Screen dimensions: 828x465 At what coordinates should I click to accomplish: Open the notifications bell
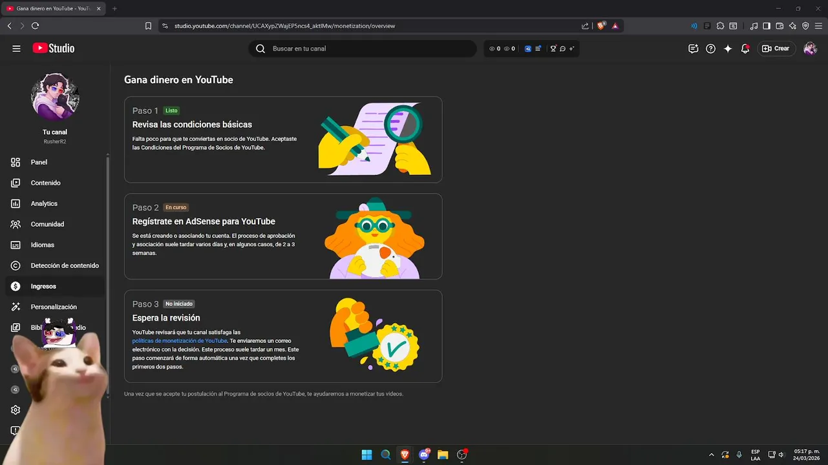click(x=745, y=48)
